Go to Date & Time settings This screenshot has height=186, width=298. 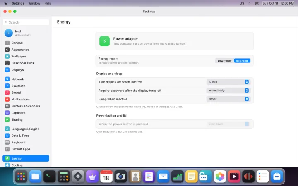pyautogui.click(x=26, y=136)
